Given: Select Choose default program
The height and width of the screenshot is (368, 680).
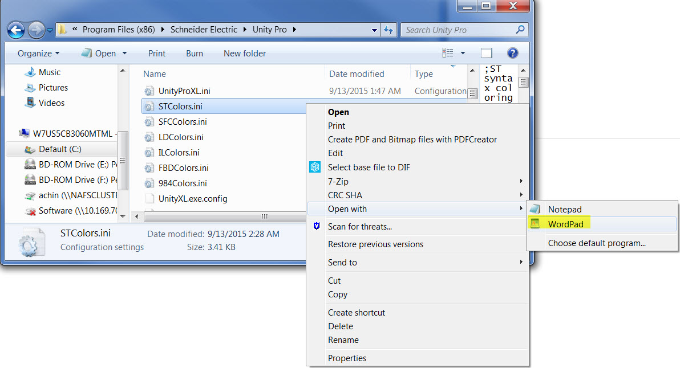Looking at the screenshot, I should [x=597, y=243].
